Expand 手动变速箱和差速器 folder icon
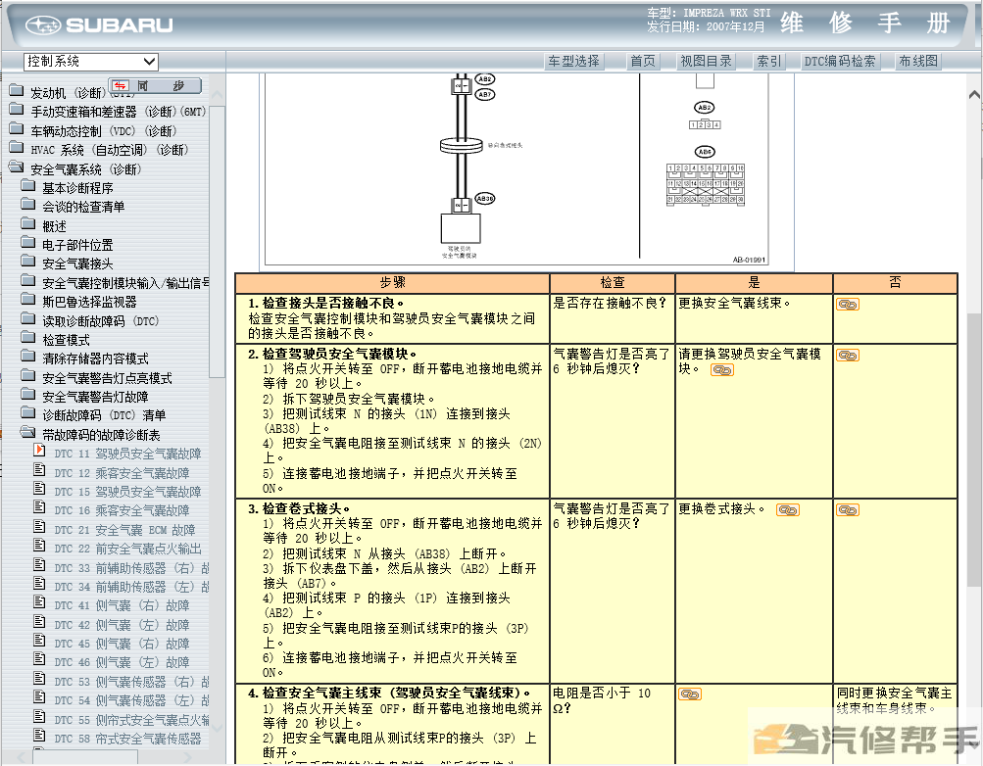Viewport: 983px width, 766px height. (17, 111)
